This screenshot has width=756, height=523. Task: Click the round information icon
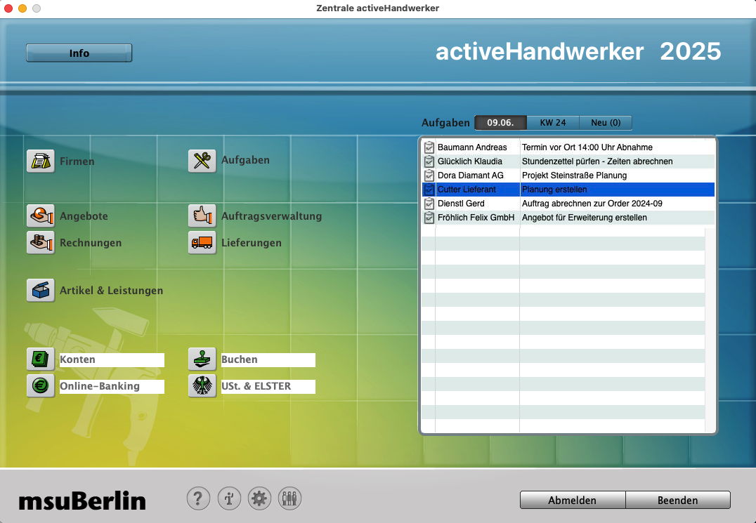229,498
